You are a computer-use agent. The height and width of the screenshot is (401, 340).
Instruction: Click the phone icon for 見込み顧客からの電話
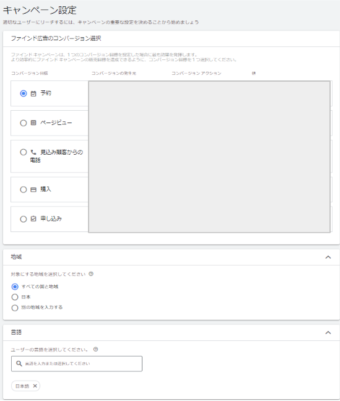point(33,152)
